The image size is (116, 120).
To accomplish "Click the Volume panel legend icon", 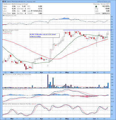I will tap(3, 74).
